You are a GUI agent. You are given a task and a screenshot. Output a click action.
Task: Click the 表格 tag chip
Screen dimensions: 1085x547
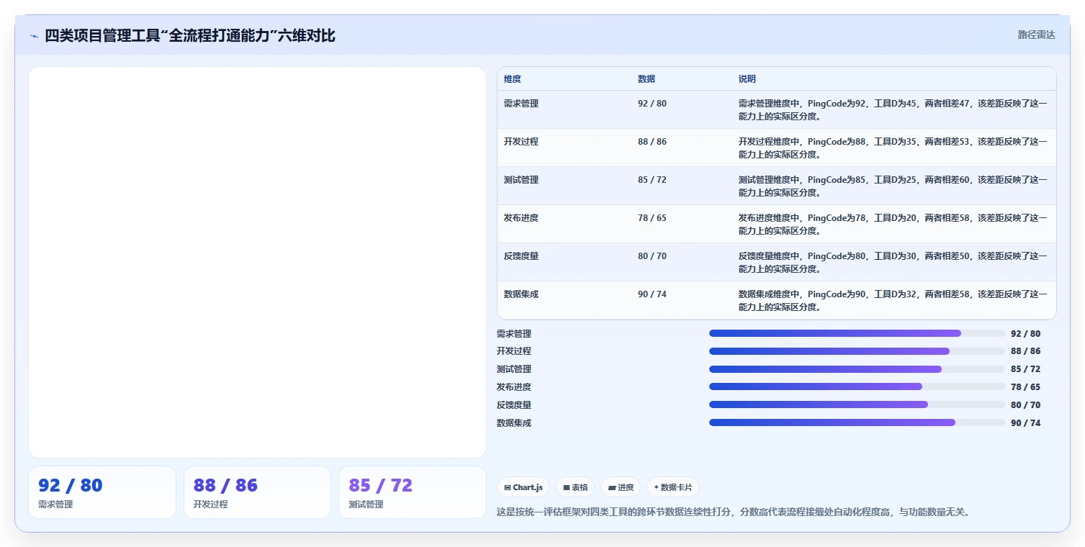click(x=575, y=487)
